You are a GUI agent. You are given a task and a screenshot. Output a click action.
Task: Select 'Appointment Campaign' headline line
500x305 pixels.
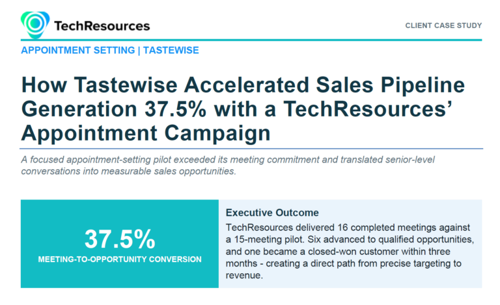[146, 133]
